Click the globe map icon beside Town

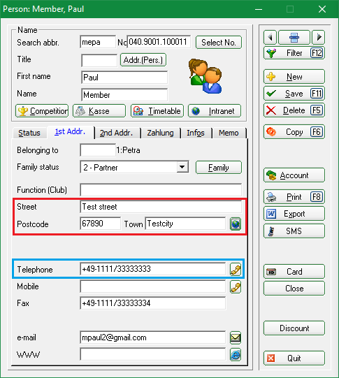(236, 224)
